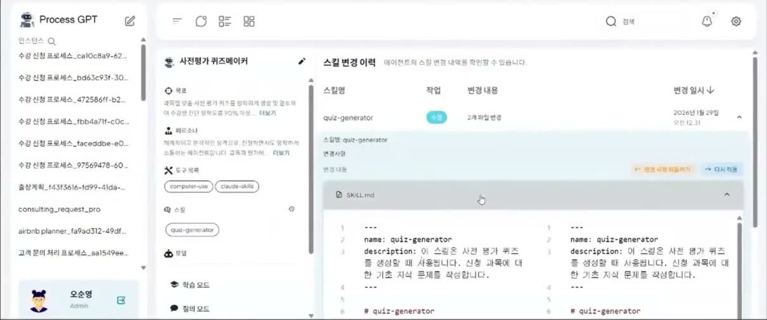The image size is (767, 320).
Task: Select the quiz-generator skill chip
Action: tap(192, 230)
